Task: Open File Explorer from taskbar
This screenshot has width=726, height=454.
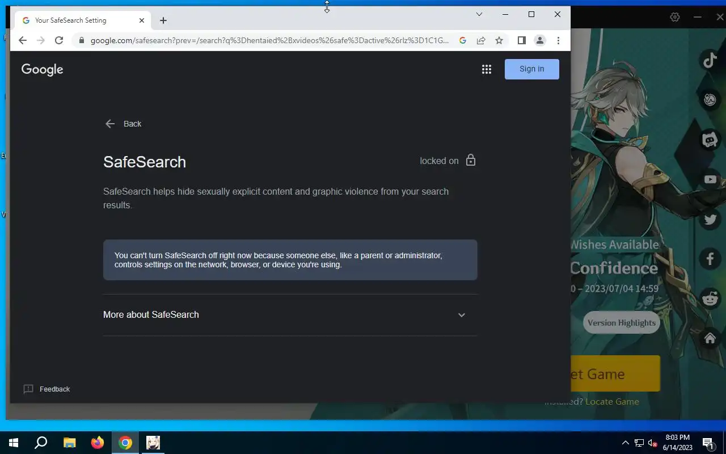Action: pos(69,443)
